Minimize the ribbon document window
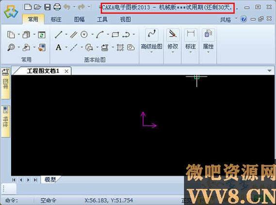This screenshot has width=276, height=205. click(253, 19)
